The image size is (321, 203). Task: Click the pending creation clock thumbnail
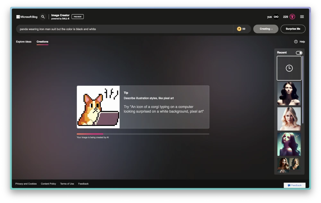289,68
